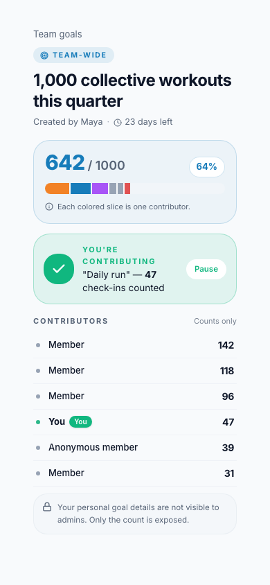Viewport: 270px width, 585px height.
Task: Pause your Daily run contribution
Action: (x=206, y=269)
